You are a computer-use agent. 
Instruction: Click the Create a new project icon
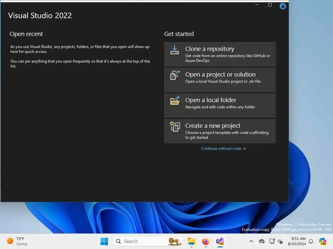175,126
